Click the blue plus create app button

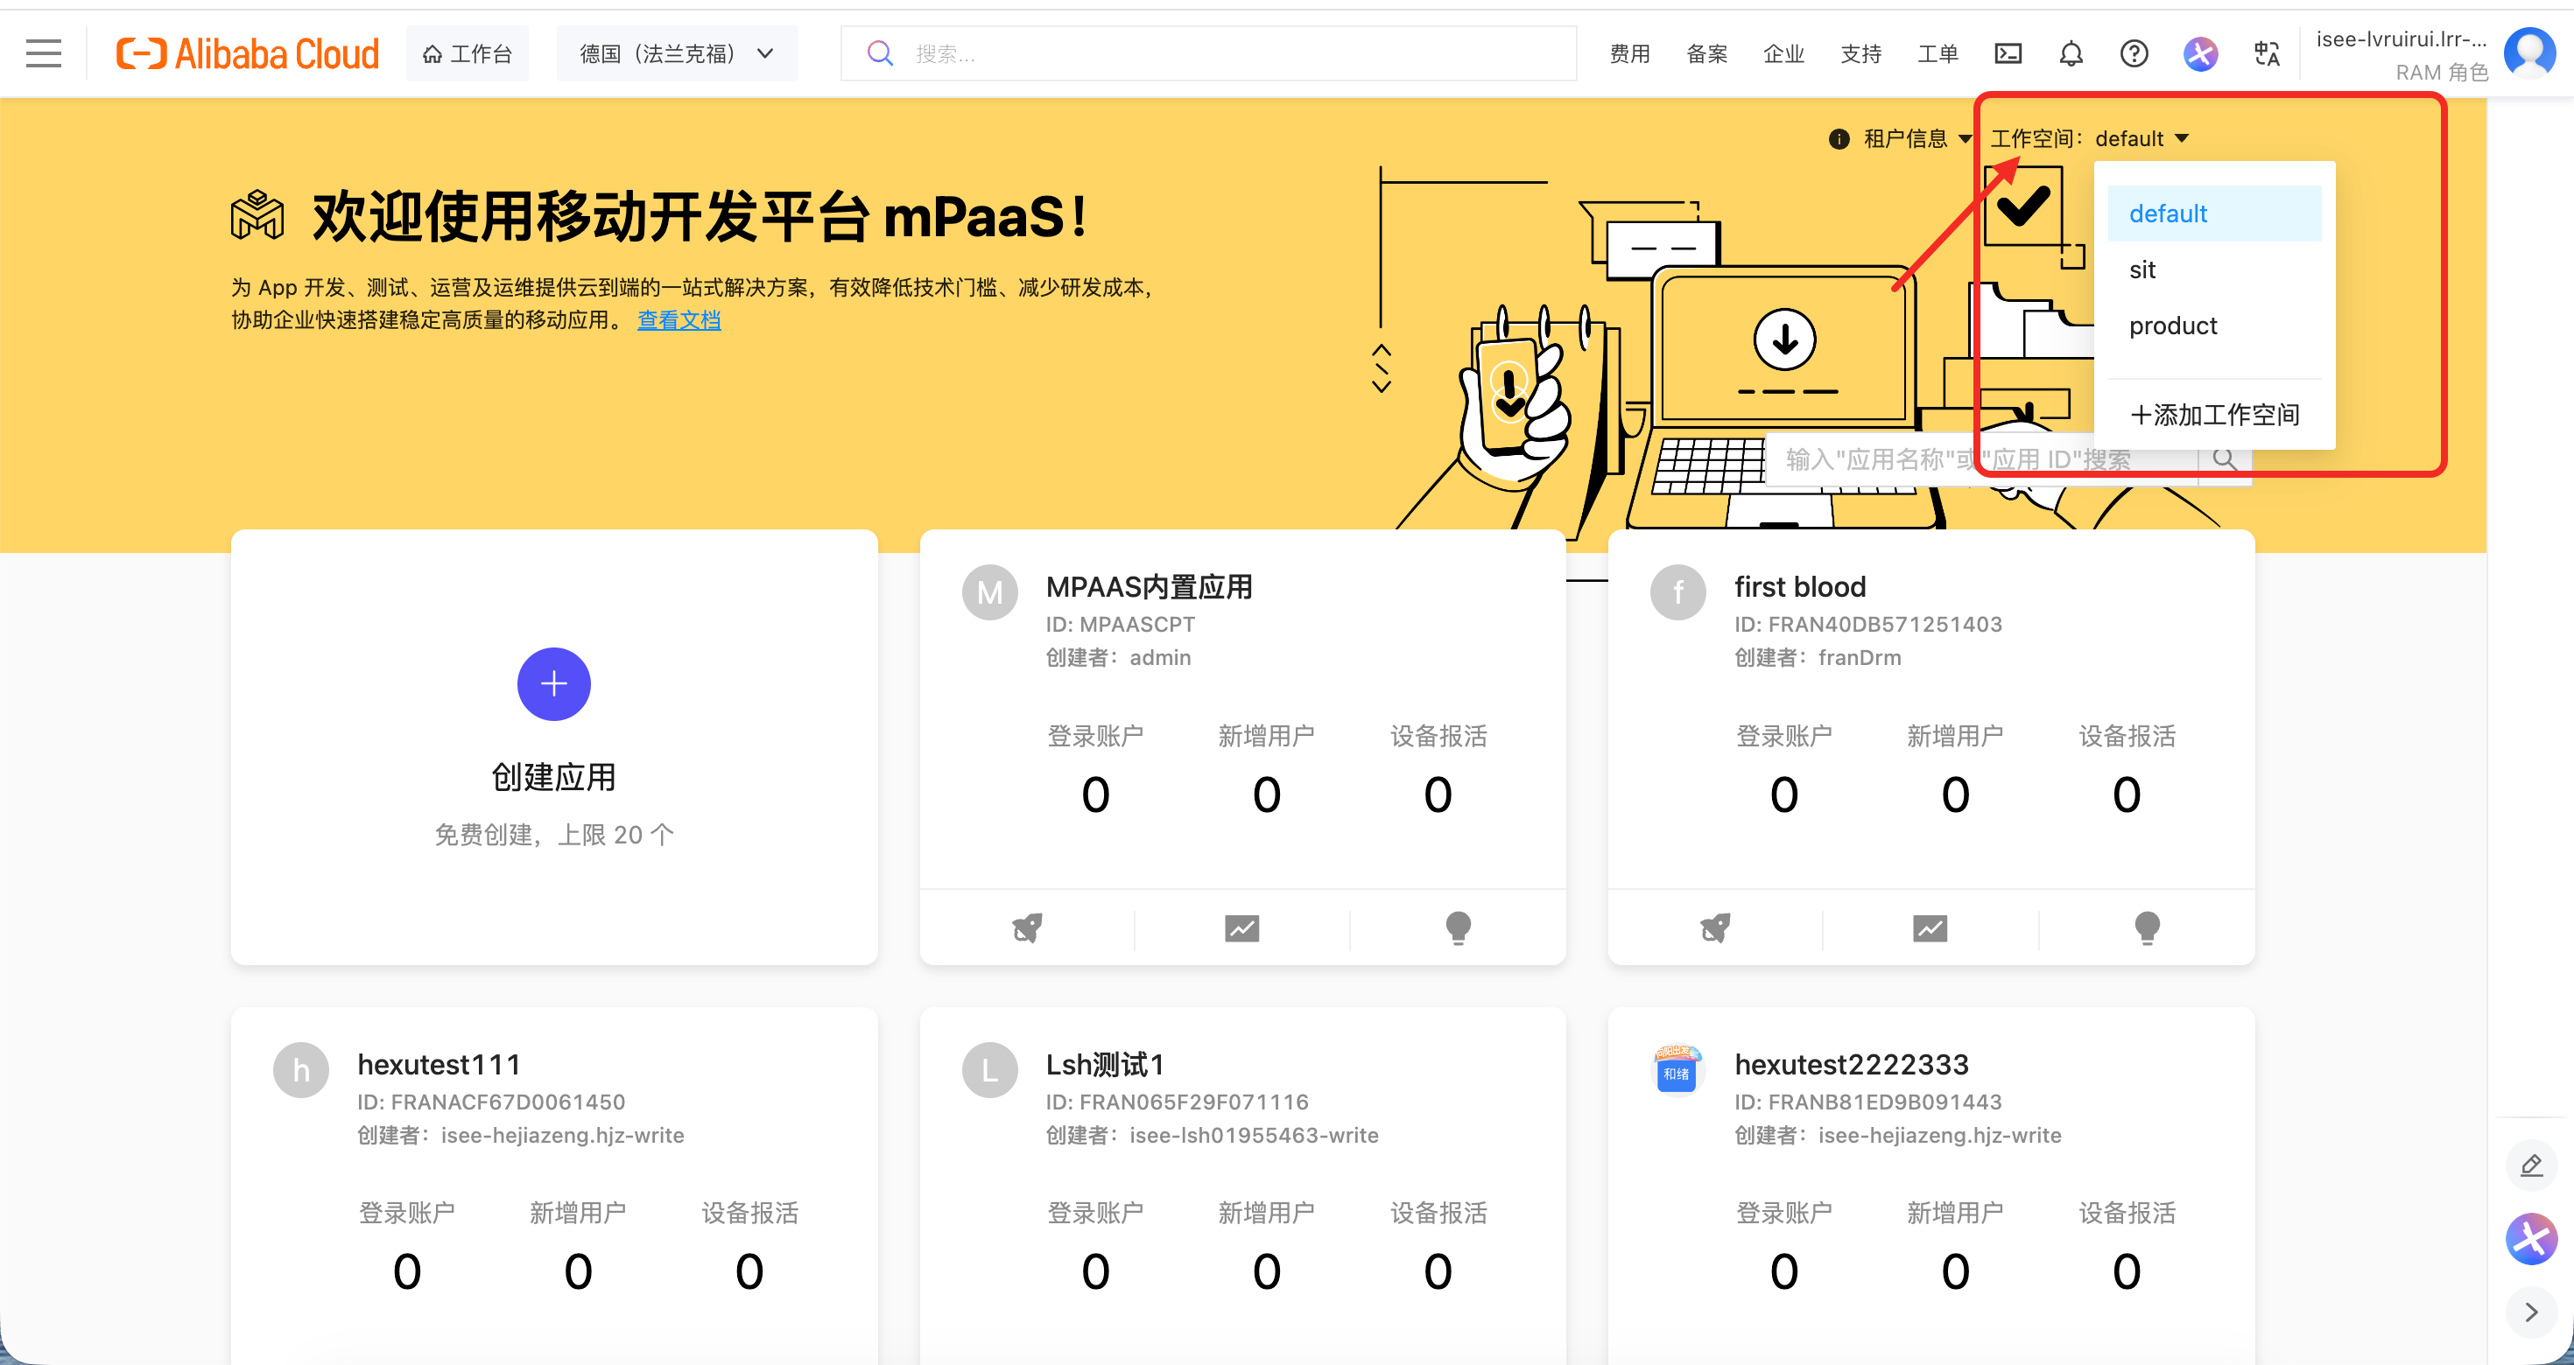click(x=553, y=684)
